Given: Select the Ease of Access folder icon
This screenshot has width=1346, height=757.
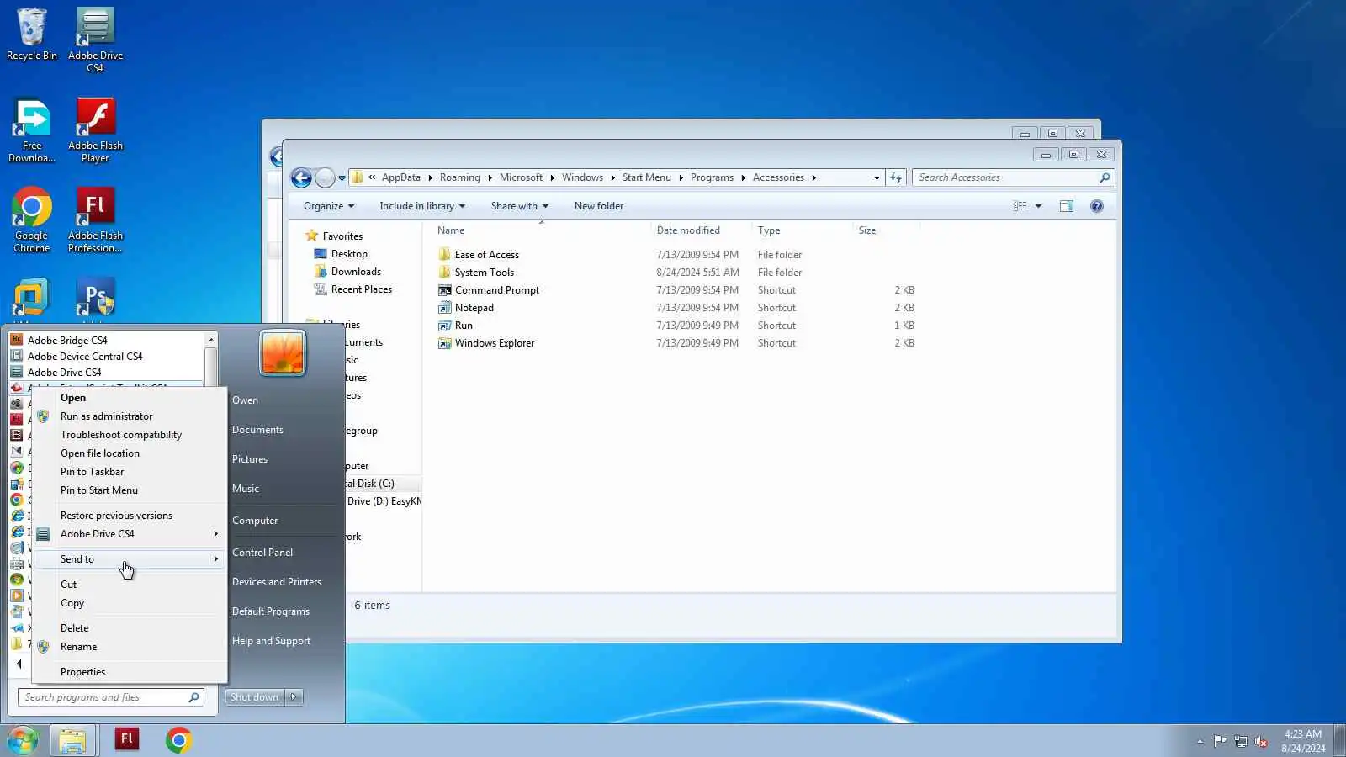Looking at the screenshot, I should point(445,255).
